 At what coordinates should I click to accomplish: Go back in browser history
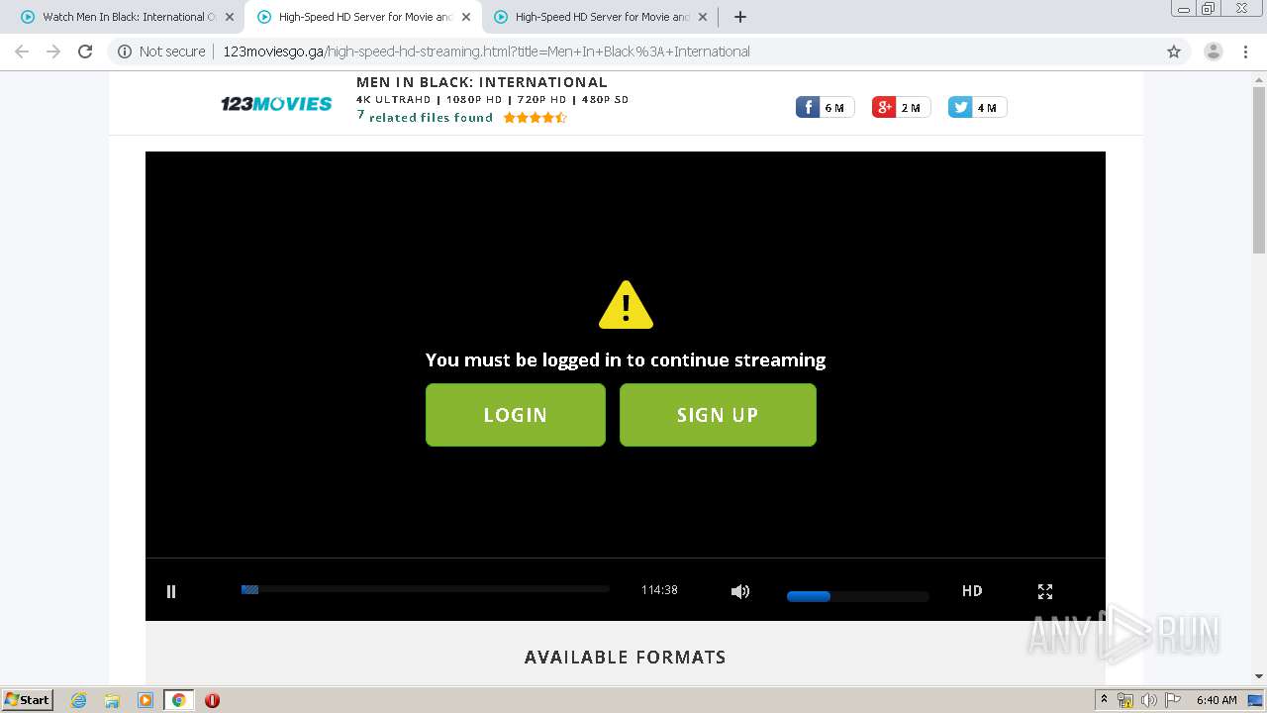tap(22, 51)
